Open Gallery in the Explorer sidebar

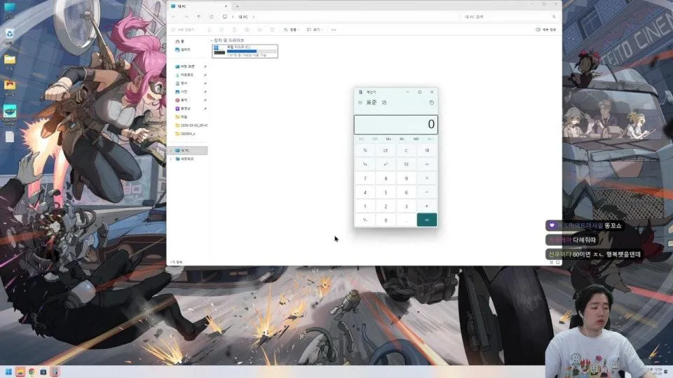183,50
